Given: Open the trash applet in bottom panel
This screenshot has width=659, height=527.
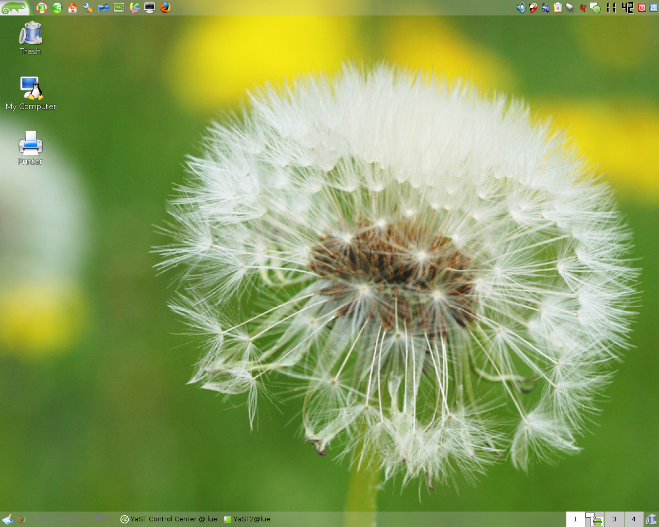Looking at the screenshot, I should (651, 519).
